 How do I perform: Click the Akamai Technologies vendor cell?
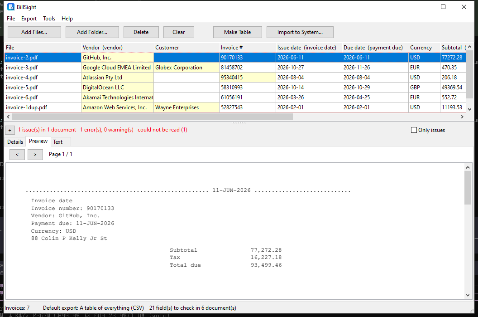click(117, 98)
